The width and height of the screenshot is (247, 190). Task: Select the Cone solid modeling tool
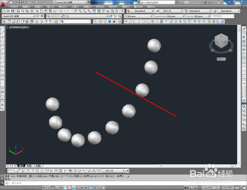click(x=139, y=22)
